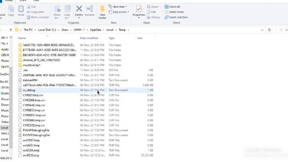The image size is (288, 162).
Task: Click Select none
Action: click(x=174, y=12)
